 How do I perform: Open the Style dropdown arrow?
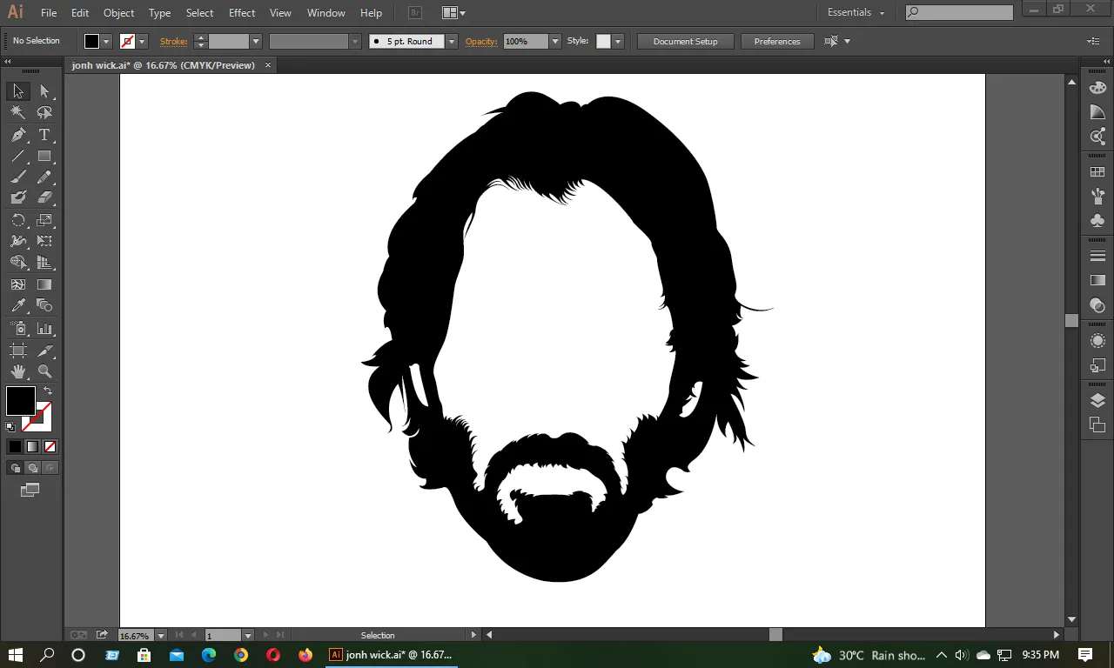pyautogui.click(x=618, y=41)
